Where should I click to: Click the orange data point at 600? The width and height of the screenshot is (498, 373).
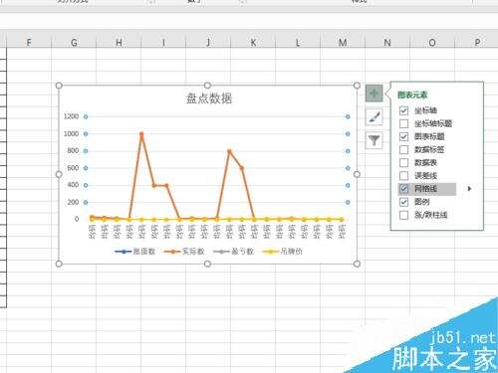pyautogui.click(x=242, y=168)
